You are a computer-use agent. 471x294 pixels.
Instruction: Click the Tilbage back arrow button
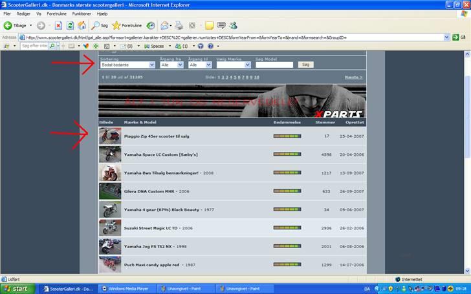tap(14, 25)
